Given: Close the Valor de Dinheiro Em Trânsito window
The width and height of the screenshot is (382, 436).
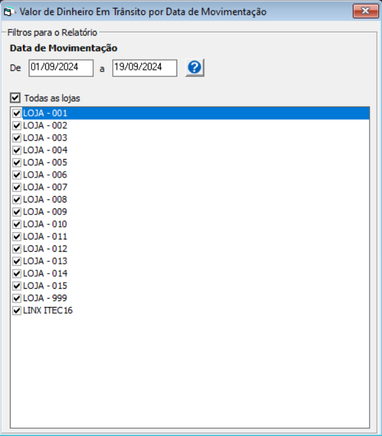Looking at the screenshot, I should pyautogui.click(x=366, y=11).
